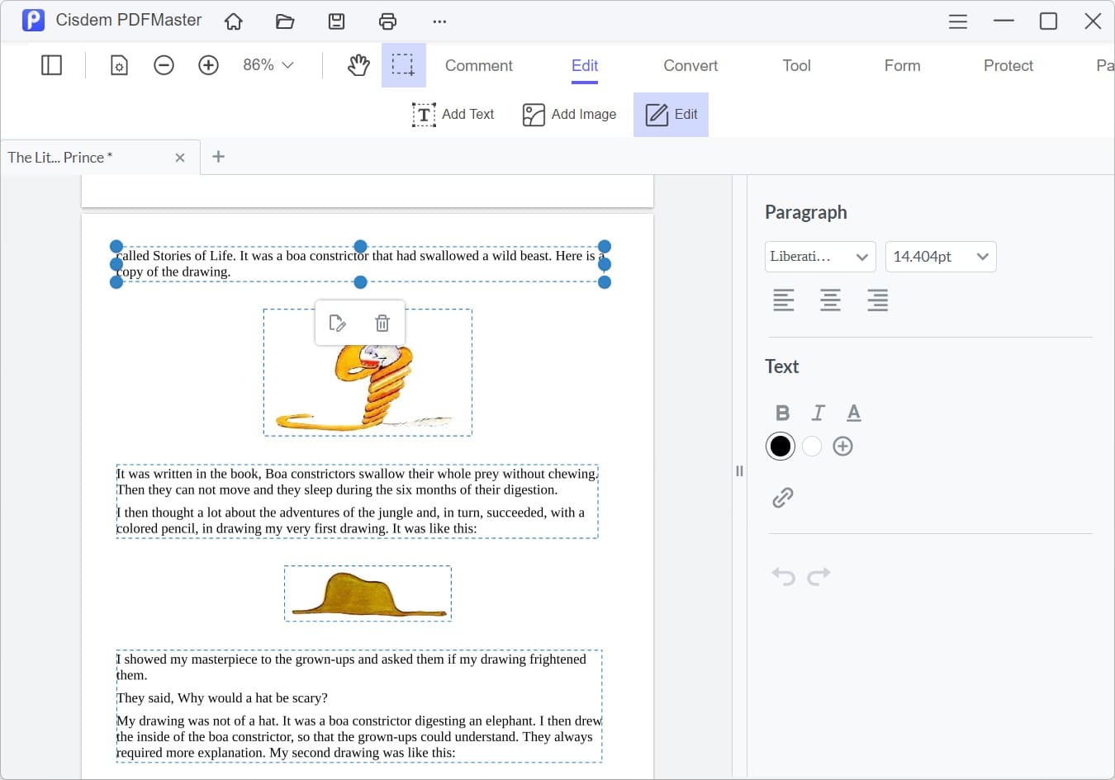1115x780 pixels.
Task: Delete the selected snake drawing image
Action: pyautogui.click(x=382, y=323)
